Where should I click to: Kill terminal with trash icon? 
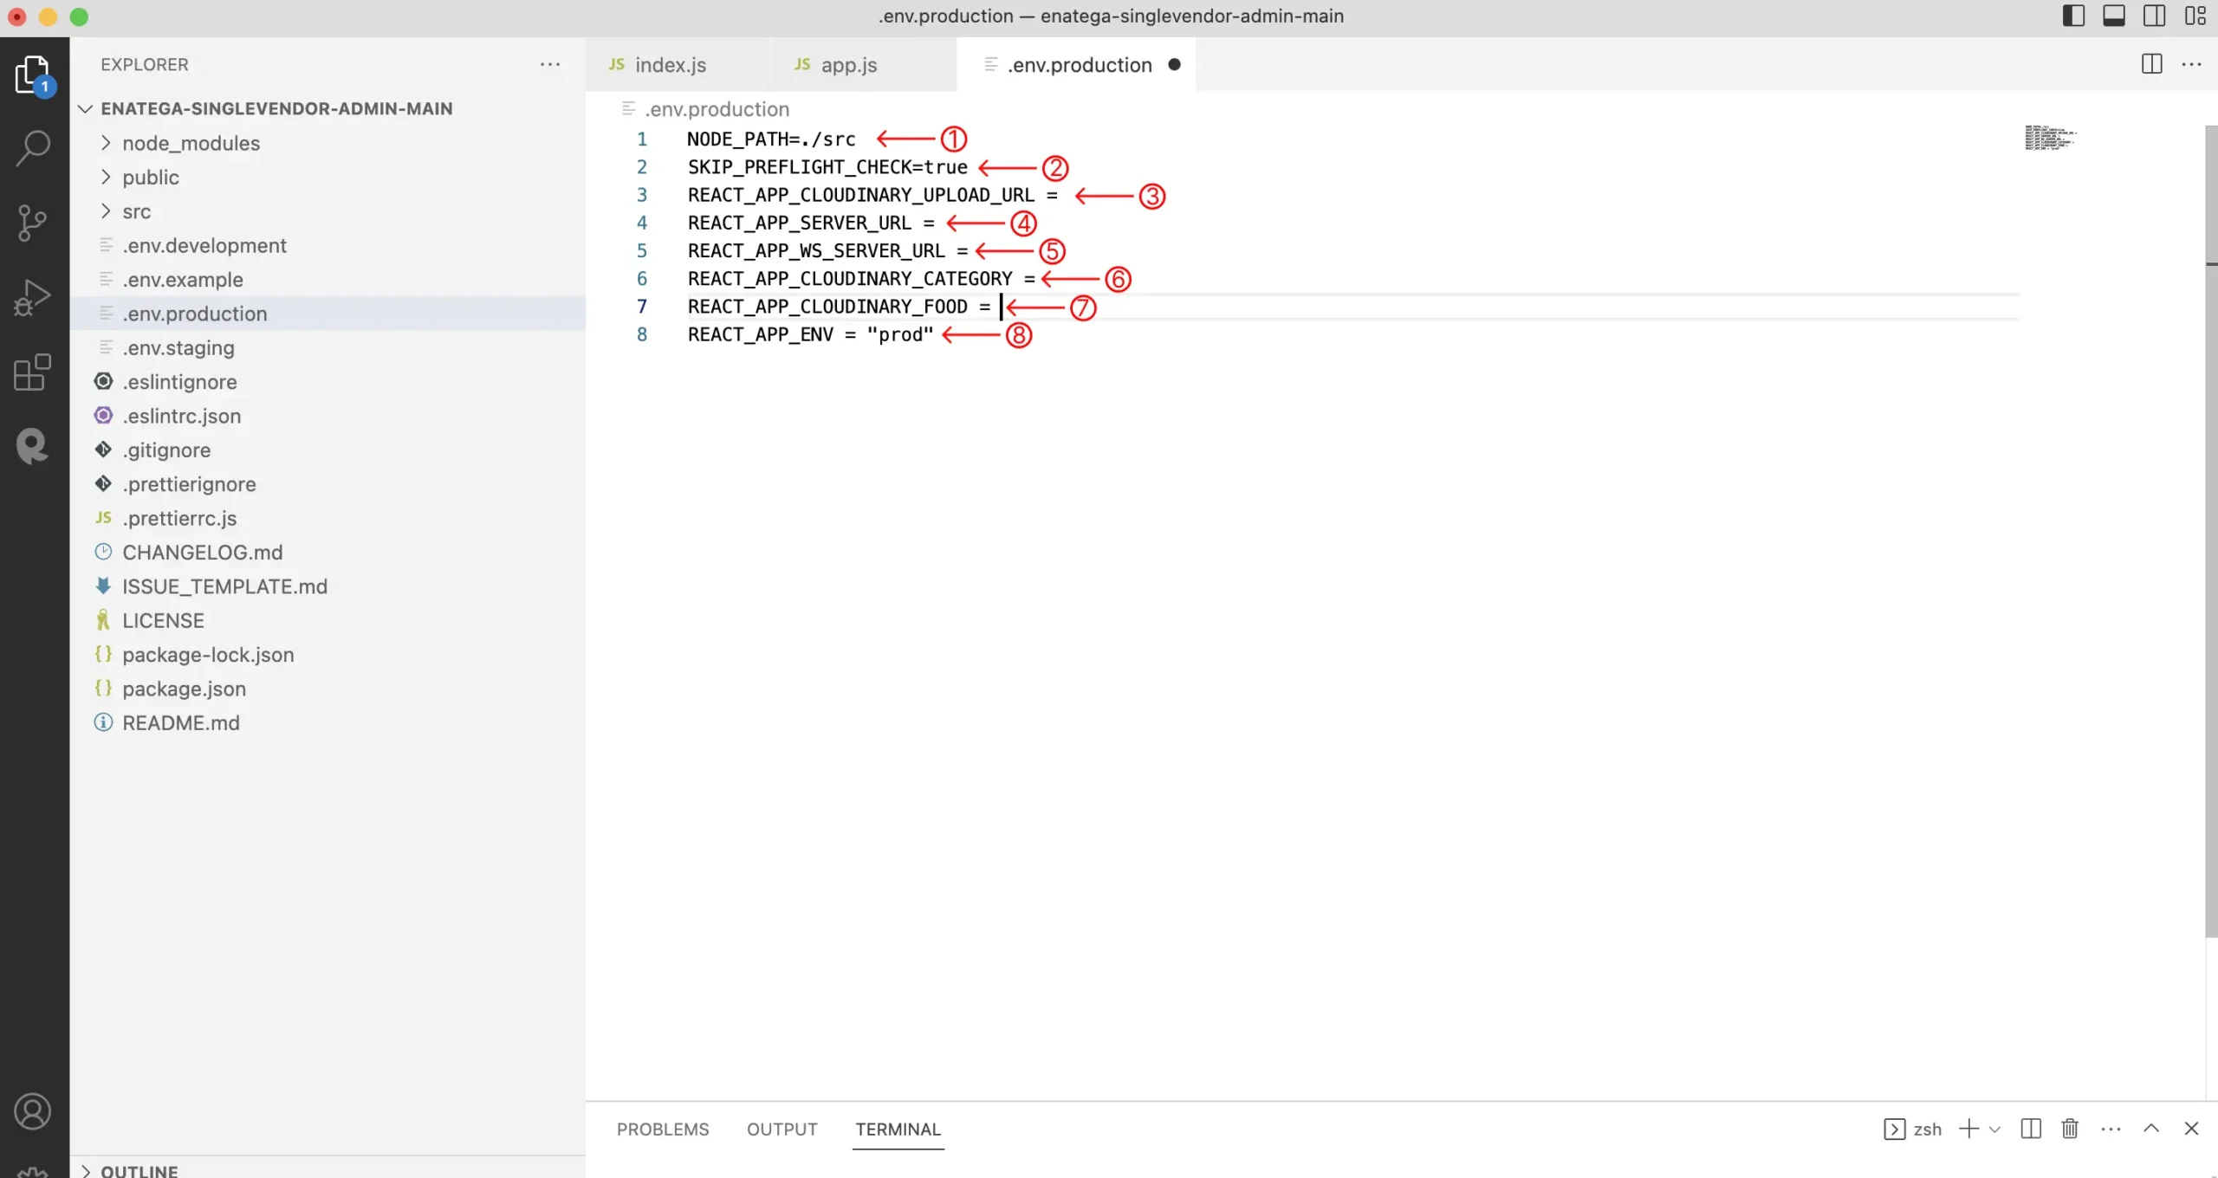tap(2070, 1129)
